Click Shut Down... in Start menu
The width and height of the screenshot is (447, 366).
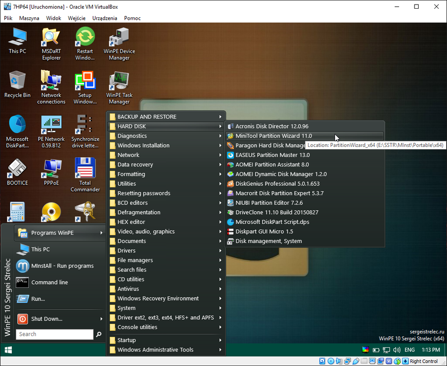click(60, 319)
